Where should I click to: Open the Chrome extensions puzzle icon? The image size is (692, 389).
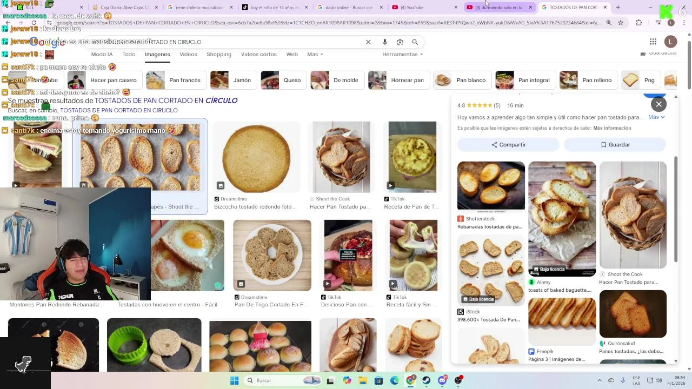(x=639, y=23)
